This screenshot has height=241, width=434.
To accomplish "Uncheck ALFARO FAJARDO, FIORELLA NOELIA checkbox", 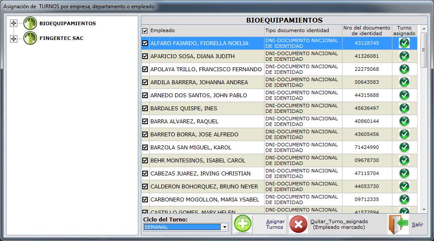I will point(145,43).
